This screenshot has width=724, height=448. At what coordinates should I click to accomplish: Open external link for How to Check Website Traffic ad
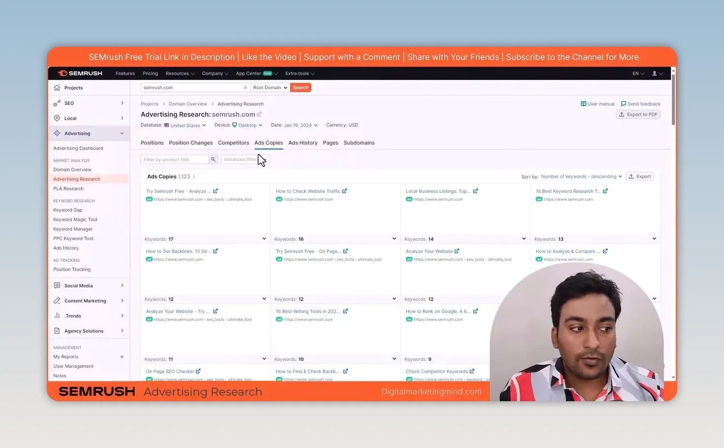pyautogui.click(x=345, y=191)
